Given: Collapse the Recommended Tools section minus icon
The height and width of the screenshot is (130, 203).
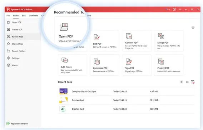Looking at the screenshot, I should (193, 27).
